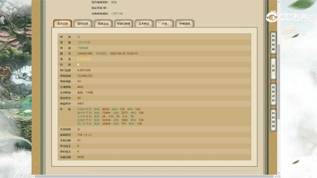Click 返回顶部 to return to top
This screenshot has height=178, width=317.
pyautogui.click(x=273, y=119)
